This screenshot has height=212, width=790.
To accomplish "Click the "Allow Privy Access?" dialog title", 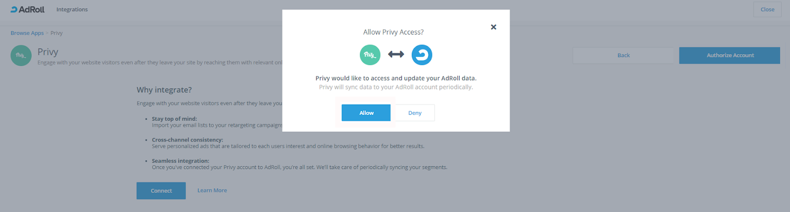I will point(393,32).
